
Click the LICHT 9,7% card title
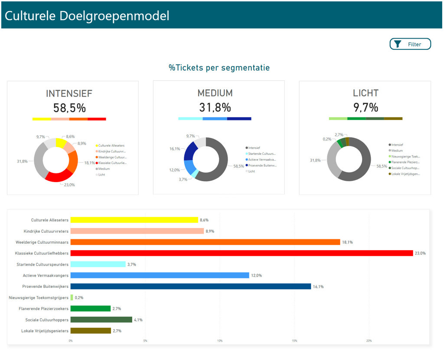click(x=366, y=93)
